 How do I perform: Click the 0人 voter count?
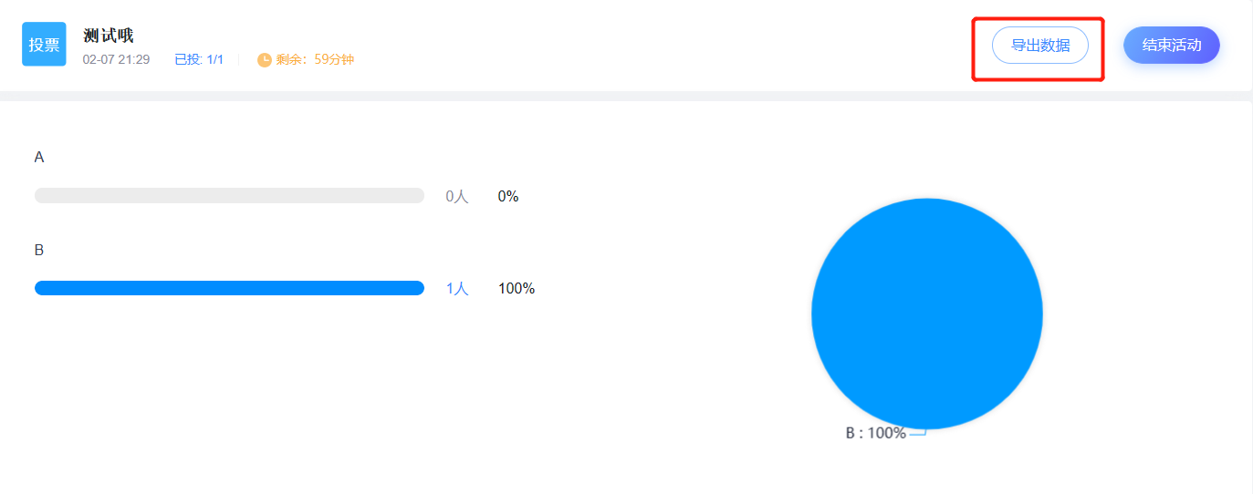(x=456, y=197)
